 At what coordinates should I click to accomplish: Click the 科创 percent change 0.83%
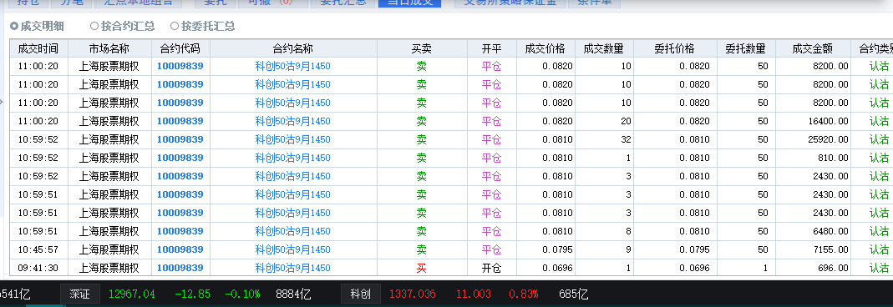point(524,294)
